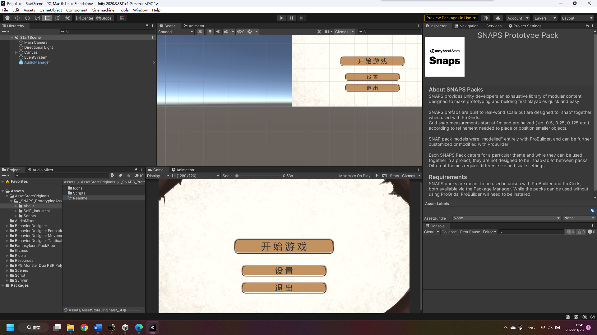Select the Rotate tool
The height and width of the screenshot is (335, 597).
pyautogui.click(x=27, y=18)
